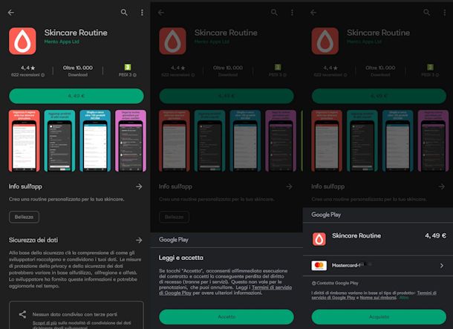Tap Leggi e accetta heading
The width and height of the screenshot is (453, 329).
click(x=181, y=258)
